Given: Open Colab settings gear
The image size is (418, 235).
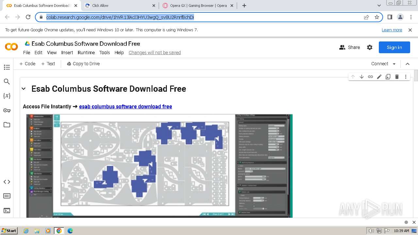Looking at the screenshot, I should coord(370,47).
